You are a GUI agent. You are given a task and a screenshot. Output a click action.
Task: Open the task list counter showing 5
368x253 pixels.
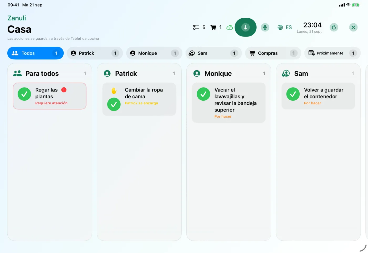click(199, 27)
